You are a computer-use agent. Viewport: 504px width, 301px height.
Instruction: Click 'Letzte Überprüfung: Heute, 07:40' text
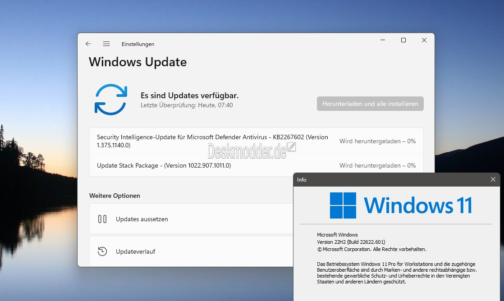(x=187, y=105)
